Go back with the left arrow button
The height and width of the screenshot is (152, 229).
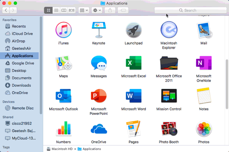[x=6, y=10]
